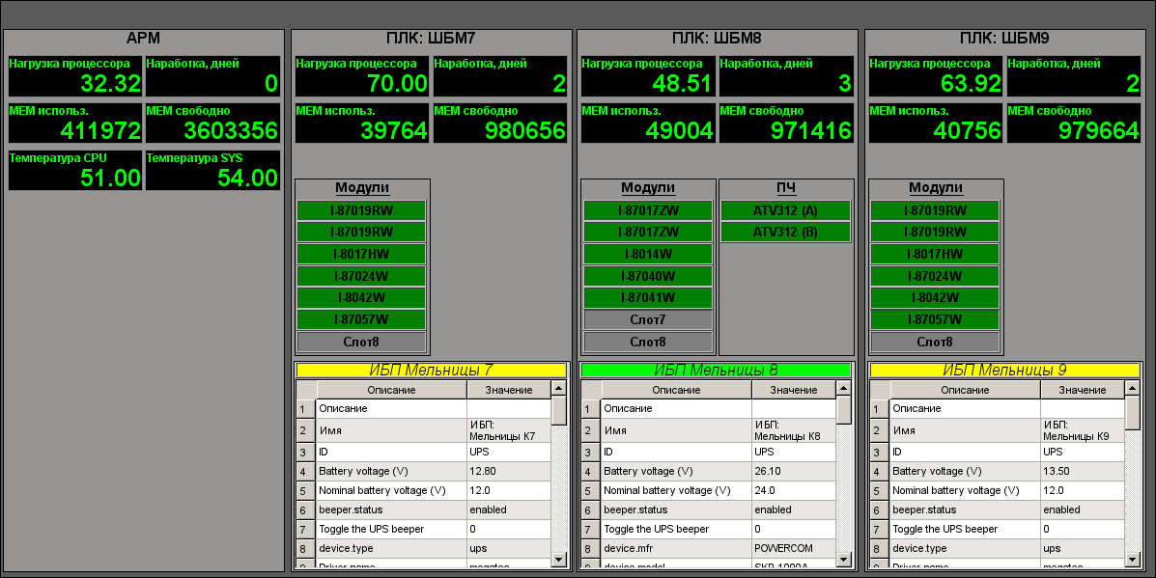Click the empty Слот7 module slot
Screen dimensions: 1156x578
(648, 320)
